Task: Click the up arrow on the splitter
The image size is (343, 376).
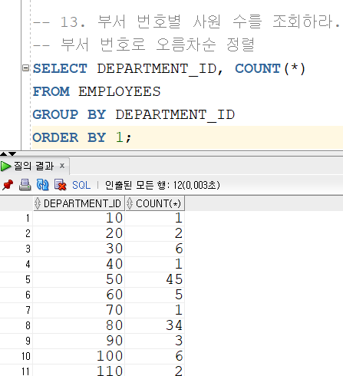Action: click(x=4, y=153)
